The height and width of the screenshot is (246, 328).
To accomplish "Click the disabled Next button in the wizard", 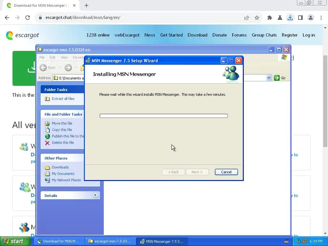I will point(197,172).
